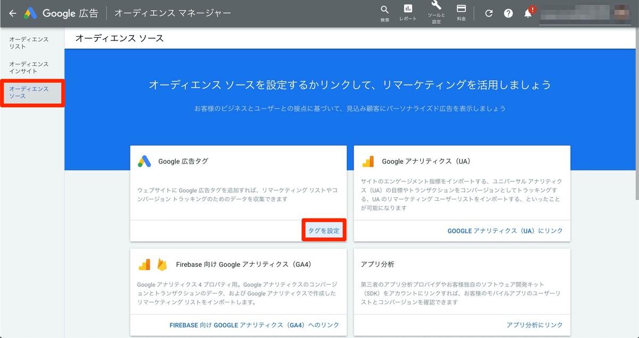The width and height of the screenshot is (639, 338).
Task: Select オーディエンス ソース in the sidebar
Action: coord(29,92)
